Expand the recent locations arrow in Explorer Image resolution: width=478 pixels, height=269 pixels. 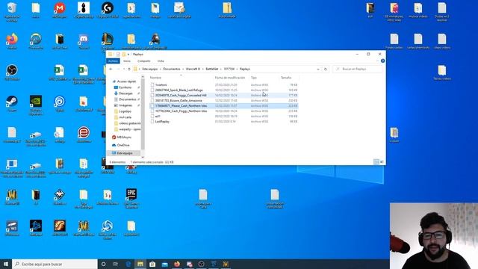pos(124,69)
